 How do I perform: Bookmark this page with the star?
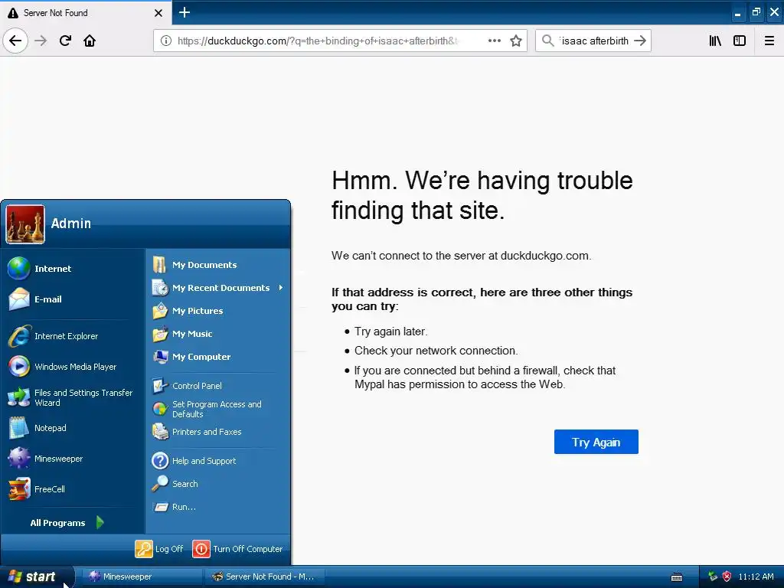tap(516, 41)
